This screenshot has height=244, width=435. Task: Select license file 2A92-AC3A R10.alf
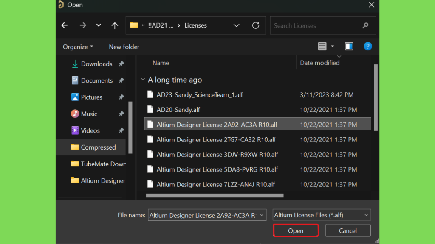click(257, 125)
